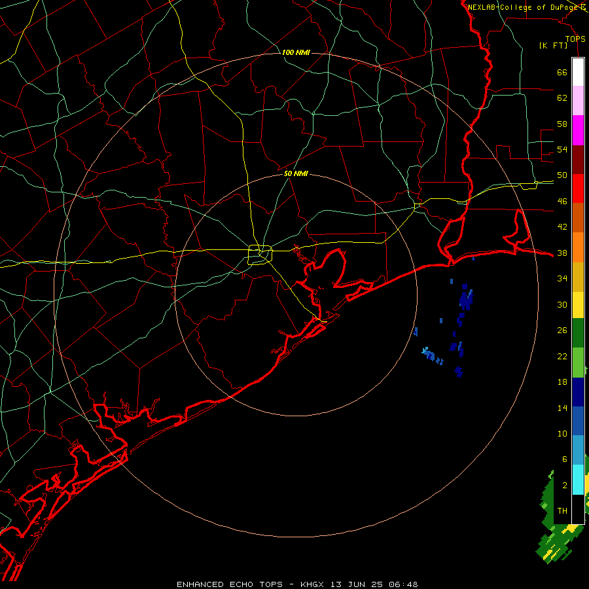Click 'ENHANCED ECHO TOPS' in bottom caption
Viewport: 589px width, 589px height.
pyautogui.click(x=230, y=584)
